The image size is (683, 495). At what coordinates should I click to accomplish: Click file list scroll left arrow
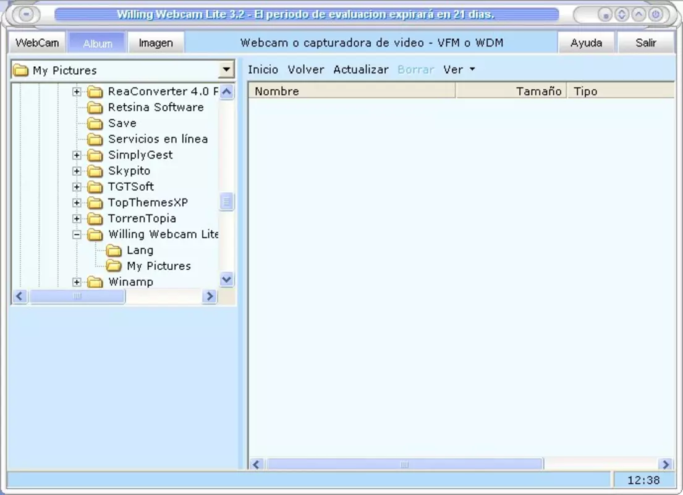pyautogui.click(x=257, y=465)
